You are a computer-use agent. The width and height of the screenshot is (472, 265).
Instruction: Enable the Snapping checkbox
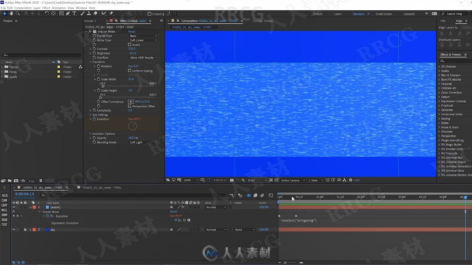pyautogui.click(x=149, y=14)
